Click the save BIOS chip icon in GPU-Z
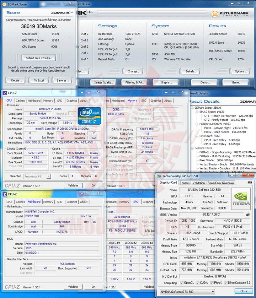Viewport: 256px width, 298px height. point(247,215)
